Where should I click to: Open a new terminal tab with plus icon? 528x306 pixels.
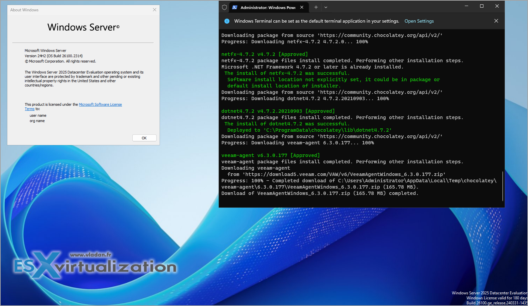pyautogui.click(x=316, y=7)
